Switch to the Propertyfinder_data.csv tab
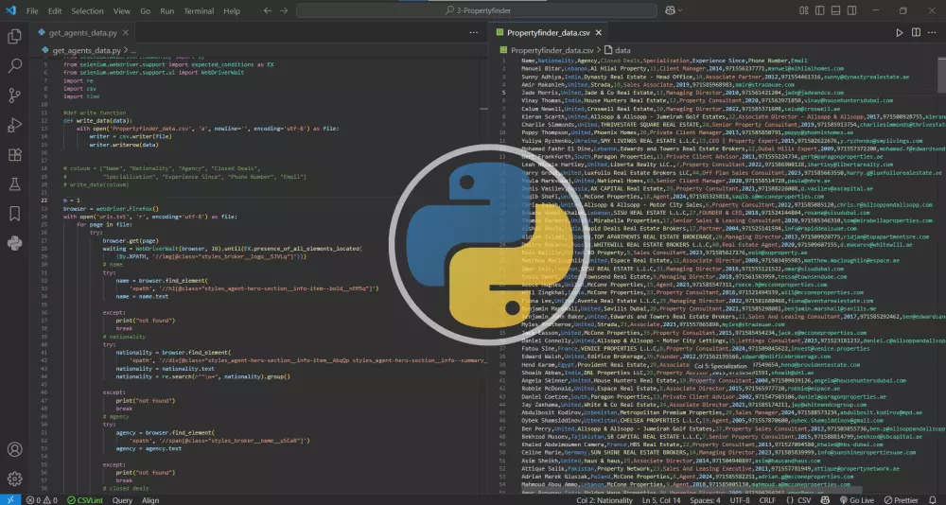Viewport: 946px width, 505px height. click(548, 32)
